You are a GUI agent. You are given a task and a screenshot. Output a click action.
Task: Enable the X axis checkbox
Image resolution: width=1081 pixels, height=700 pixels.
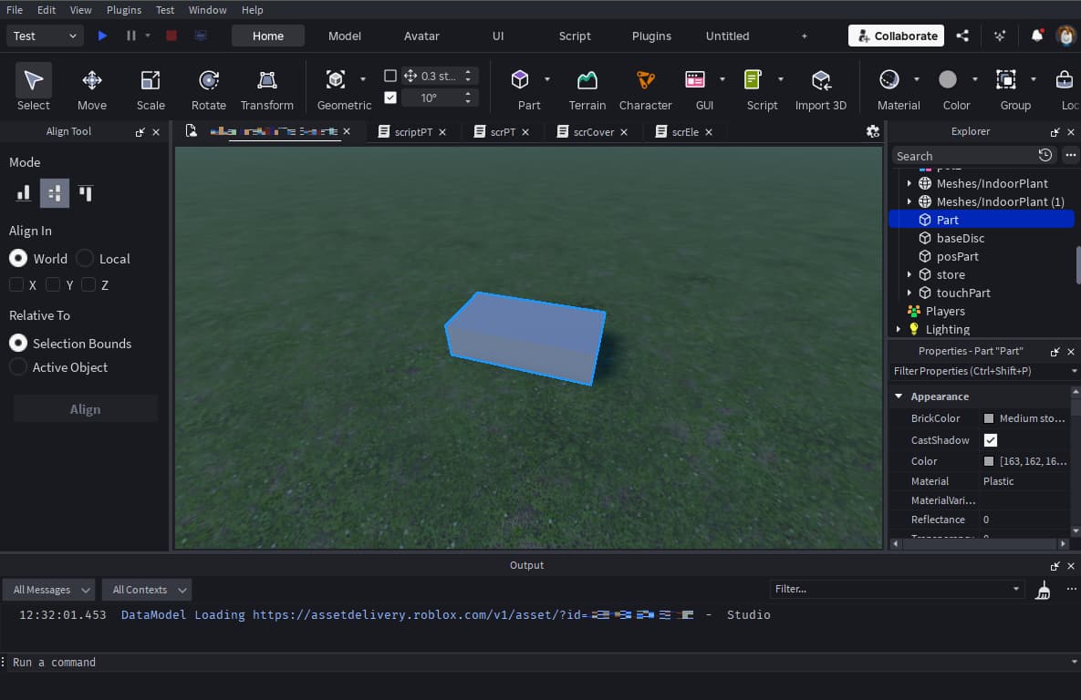16,285
